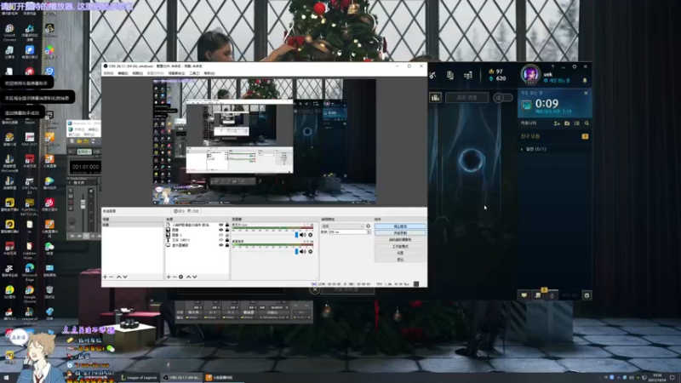Toggle lock on the 图像 source
681x383 pixels.
pyautogui.click(x=227, y=230)
